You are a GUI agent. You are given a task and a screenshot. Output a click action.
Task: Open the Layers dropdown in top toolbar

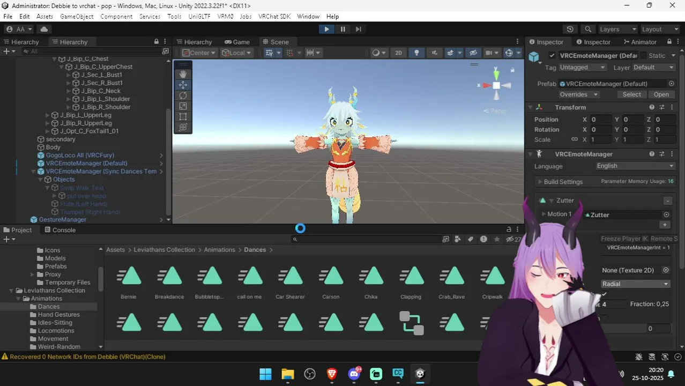click(x=617, y=29)
